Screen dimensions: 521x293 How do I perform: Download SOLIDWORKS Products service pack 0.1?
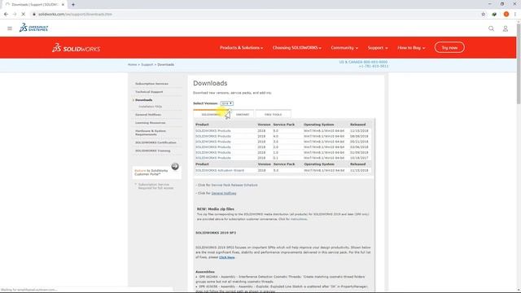[213, 158]
